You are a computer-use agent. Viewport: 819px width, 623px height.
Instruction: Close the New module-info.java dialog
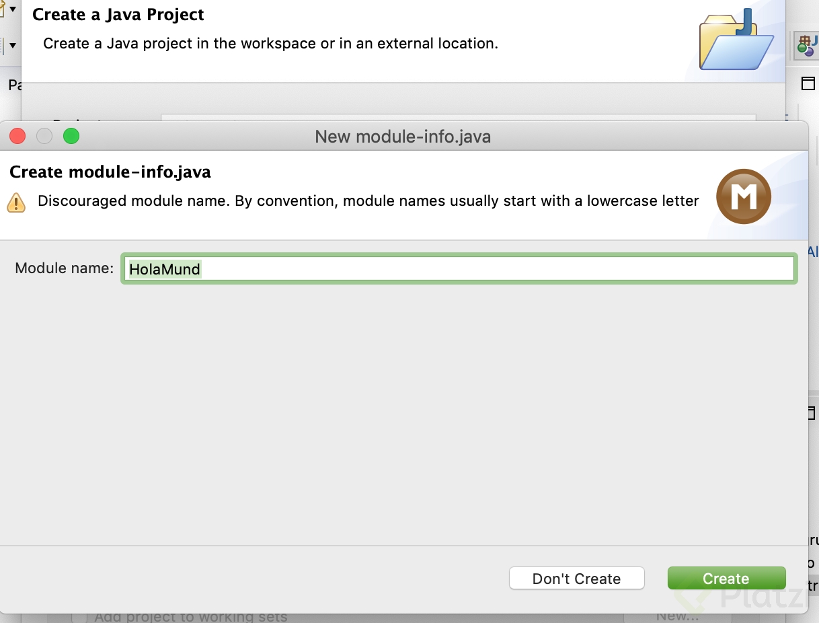(17, 137)
